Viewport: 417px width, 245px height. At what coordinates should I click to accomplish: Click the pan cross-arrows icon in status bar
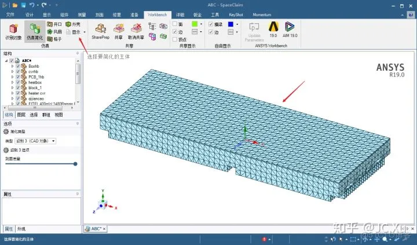[x=377, y=239]
